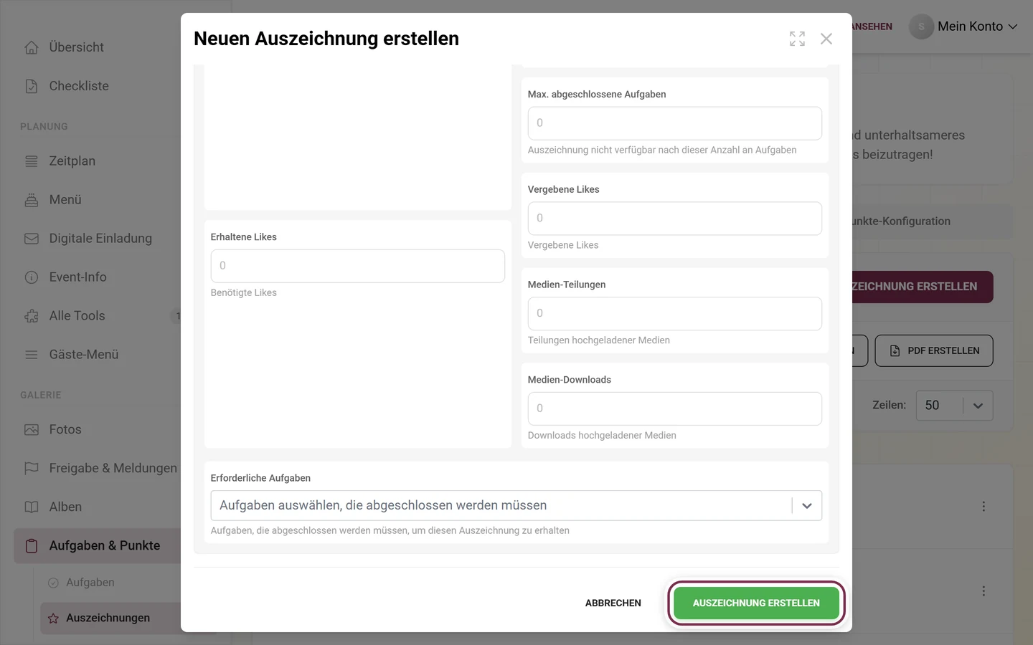Focus the Erhaltene Likes input
Screen dimensions: 1033x645
click(358, 266)
